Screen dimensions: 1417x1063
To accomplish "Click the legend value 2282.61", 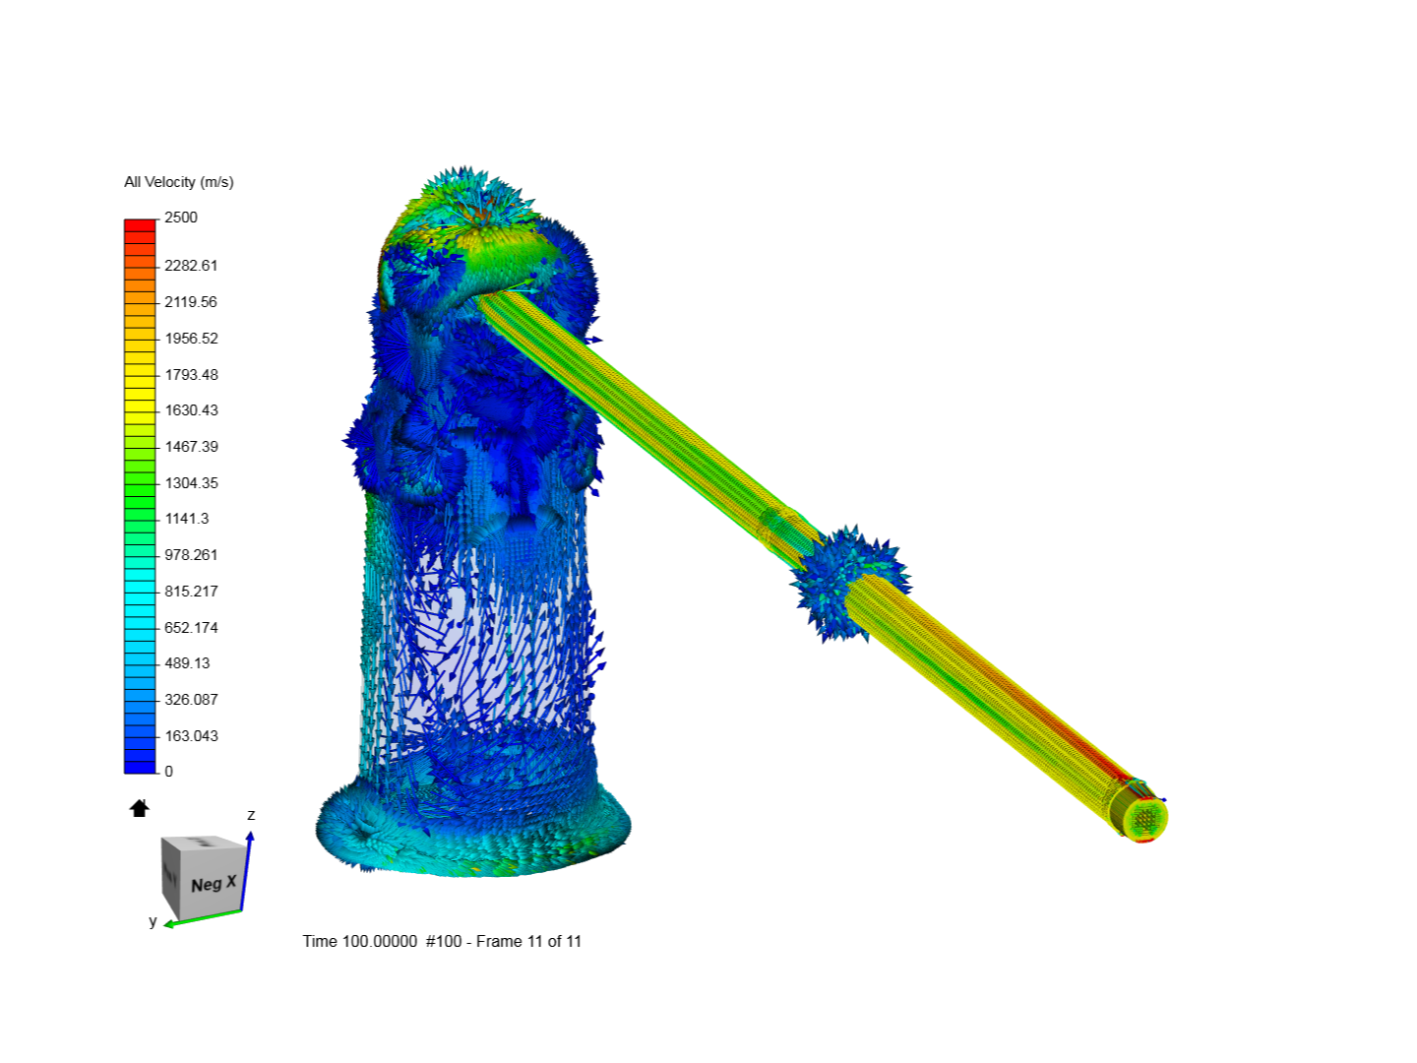I will (191, 266).
